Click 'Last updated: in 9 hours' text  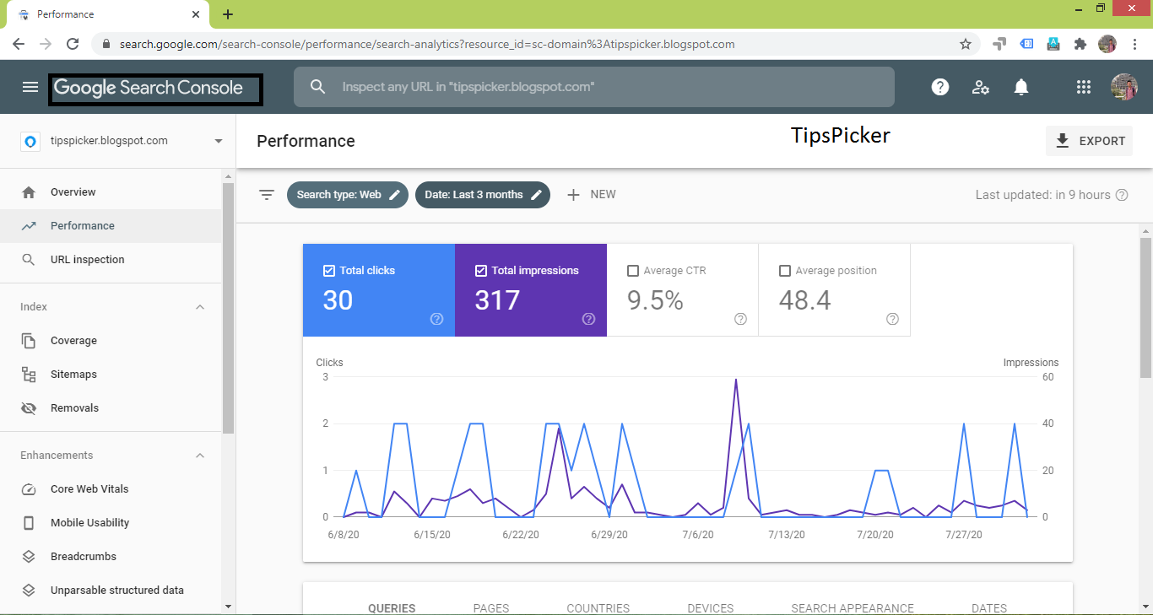[1043, 195]
